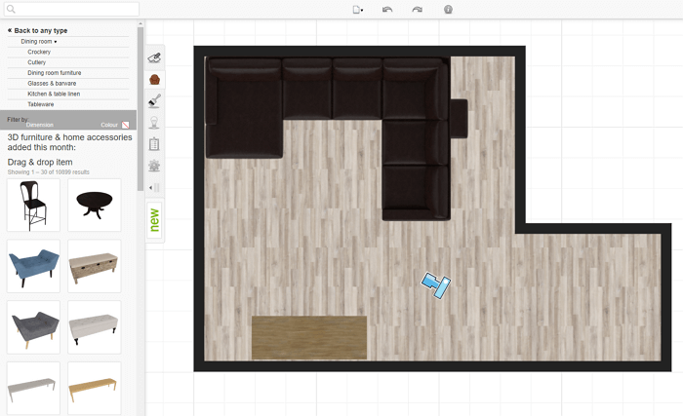Open the Dimension filter
This screenshot has height=416, width=683.
coord(40,125)
